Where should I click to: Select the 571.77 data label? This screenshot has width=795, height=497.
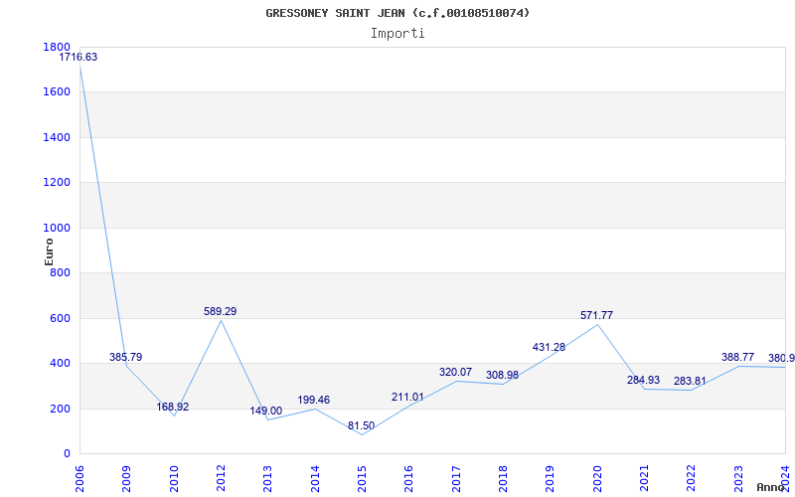596,315
